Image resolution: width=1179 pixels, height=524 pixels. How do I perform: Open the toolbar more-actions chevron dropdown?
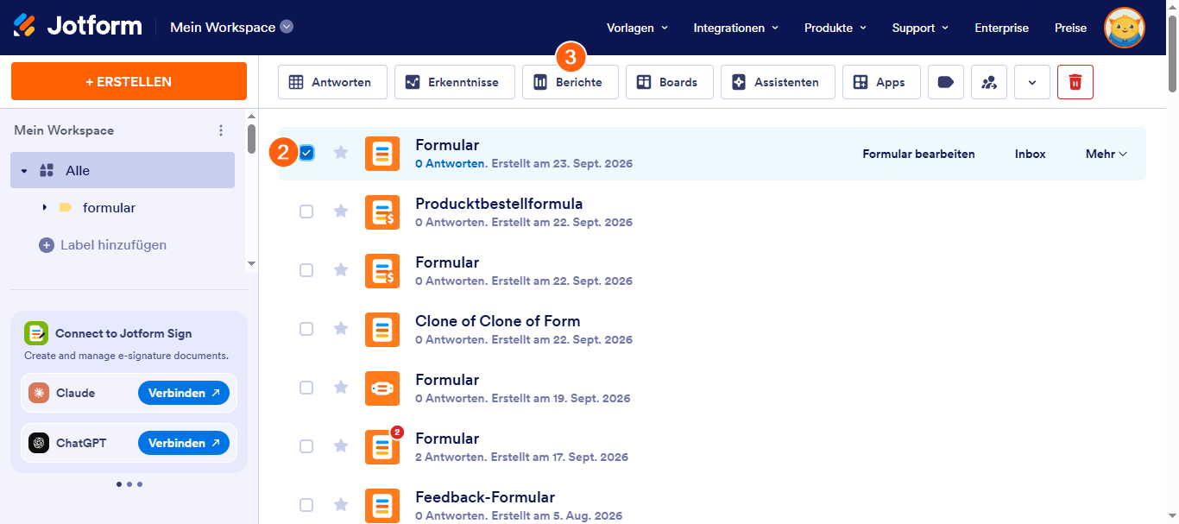pyautogui.click(x=1032, y=82)
